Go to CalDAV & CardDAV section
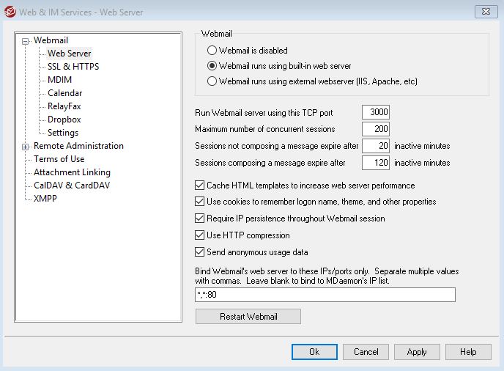This screenshot has width=504, height=371. pyautogui.click(x=72, y=185)
